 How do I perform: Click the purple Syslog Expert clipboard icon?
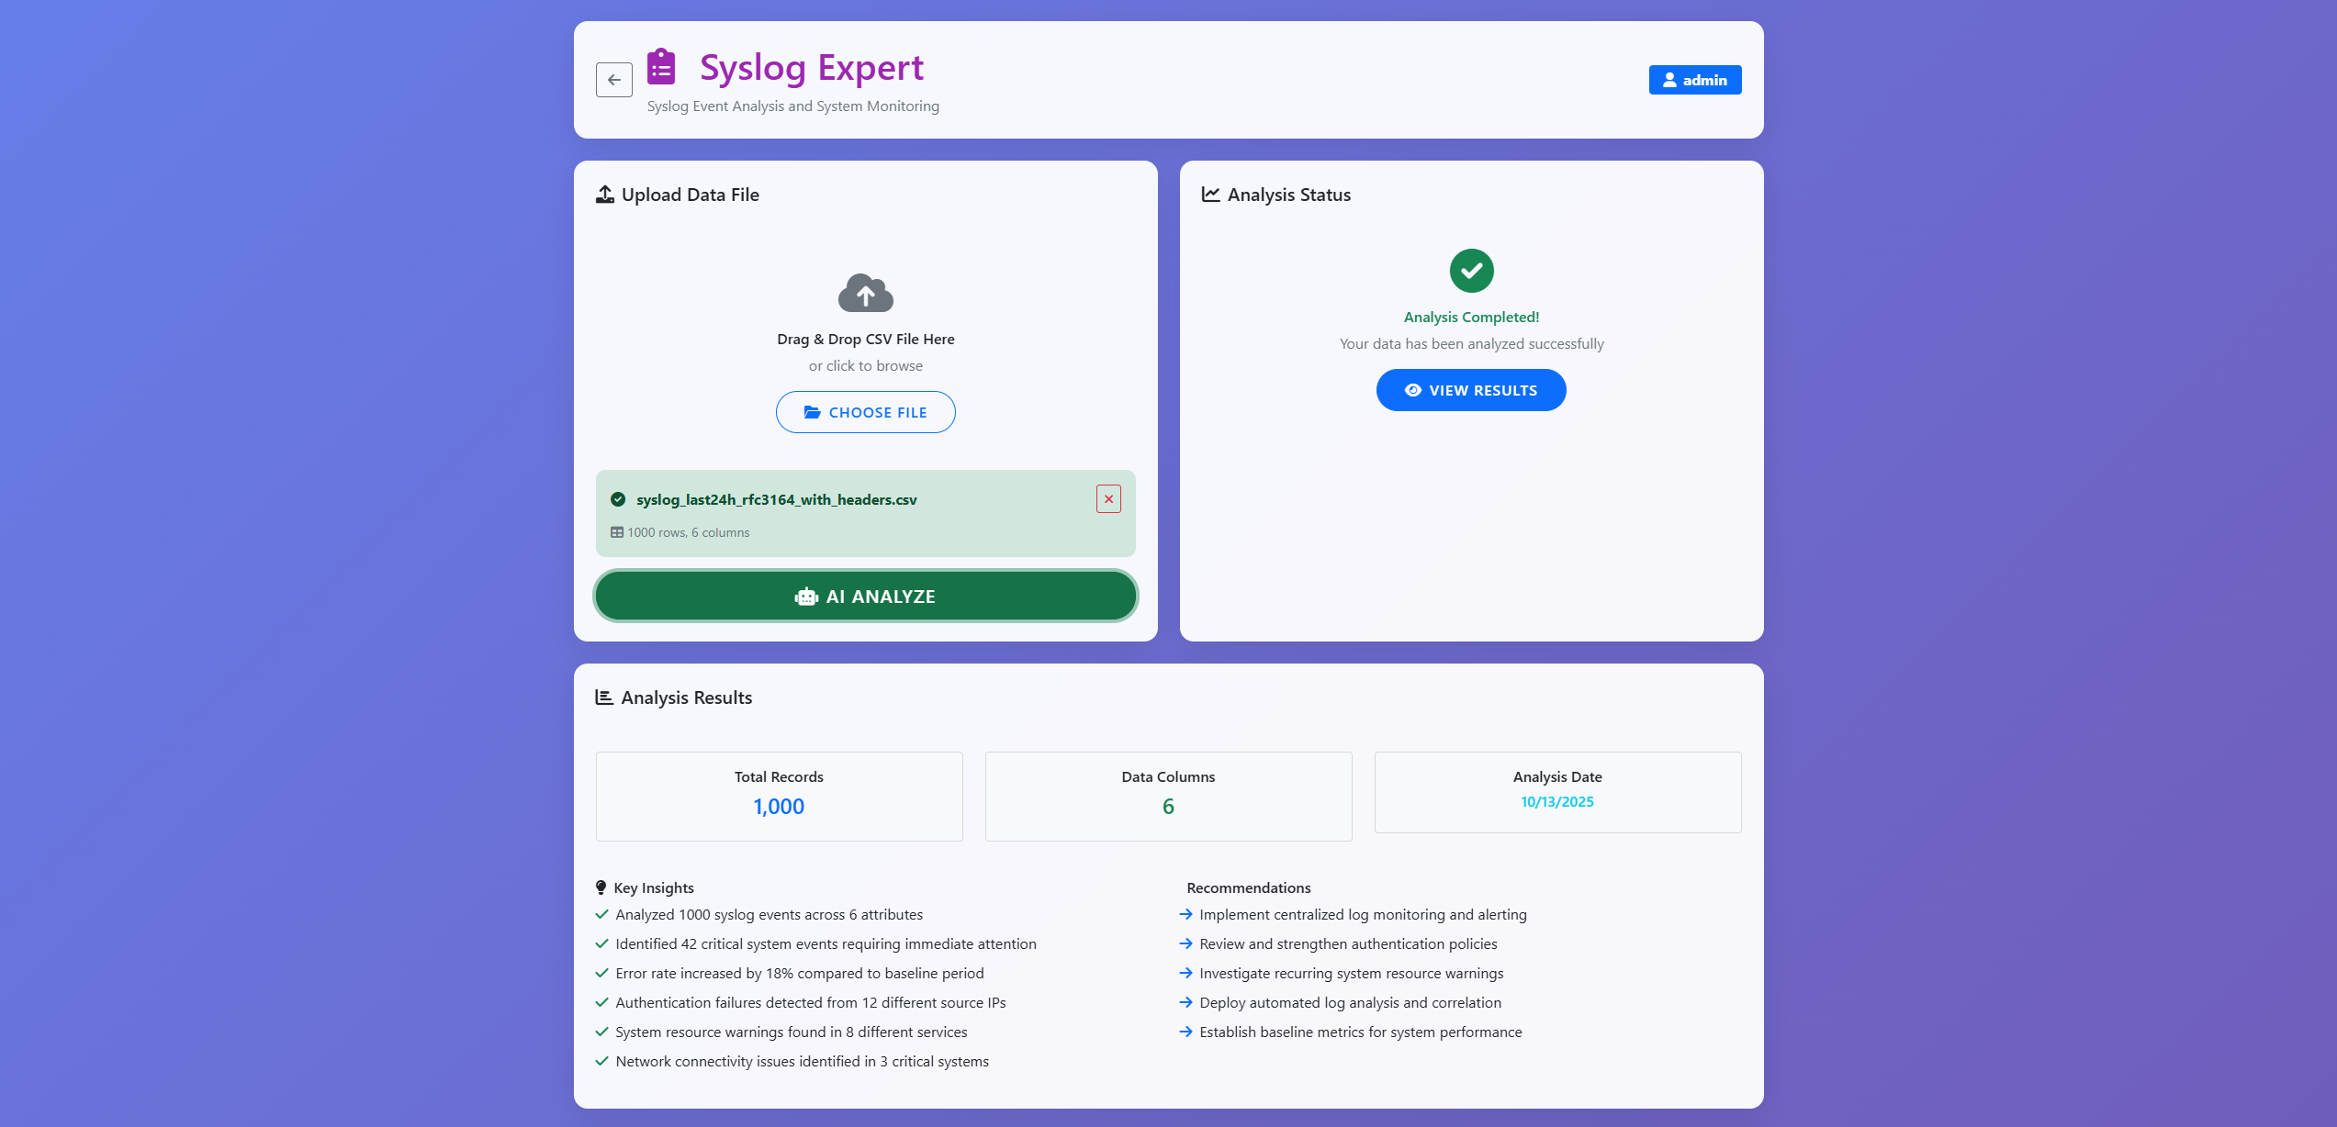(x=661, y=67)
